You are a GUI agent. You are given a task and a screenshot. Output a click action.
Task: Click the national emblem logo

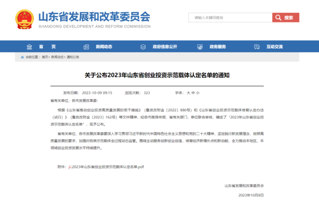point(25,19)
